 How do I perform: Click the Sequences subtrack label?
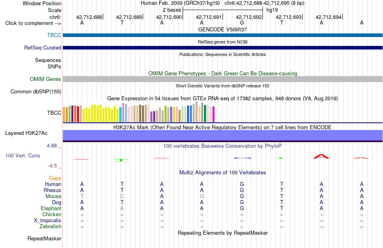point(48,60)
